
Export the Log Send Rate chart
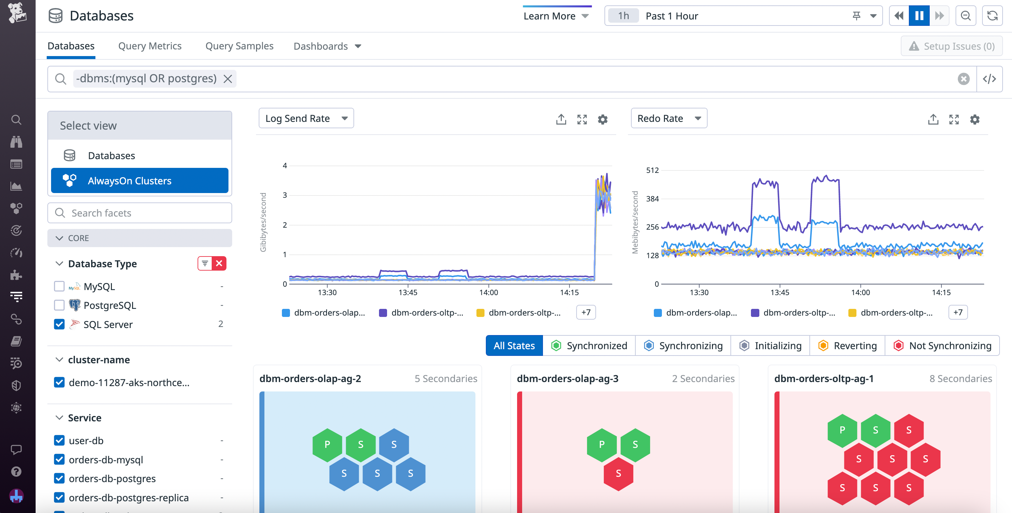tap(561, 119)
